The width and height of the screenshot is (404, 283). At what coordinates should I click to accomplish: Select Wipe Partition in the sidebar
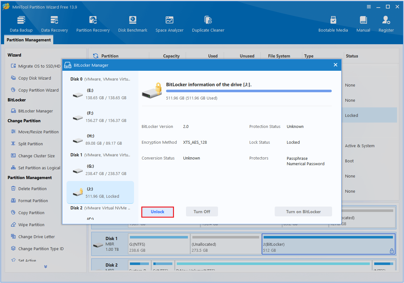(x=27, y=225)
